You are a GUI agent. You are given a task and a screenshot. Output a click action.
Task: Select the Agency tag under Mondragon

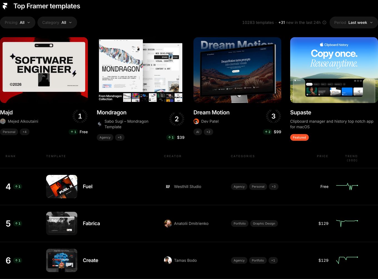click(105, 137)
